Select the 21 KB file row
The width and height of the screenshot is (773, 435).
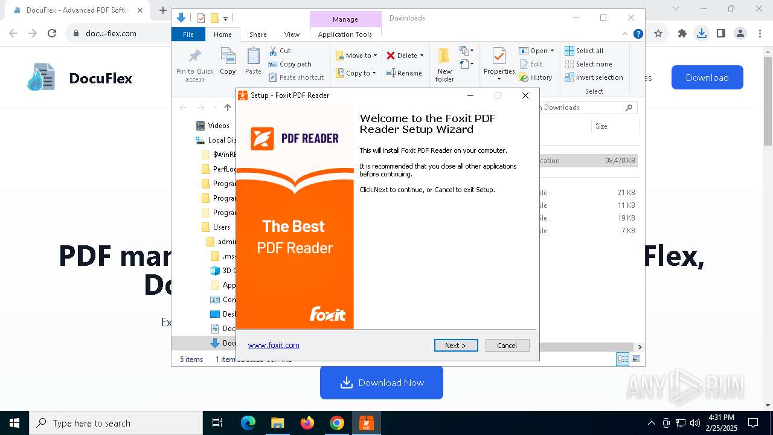point(588,193)
